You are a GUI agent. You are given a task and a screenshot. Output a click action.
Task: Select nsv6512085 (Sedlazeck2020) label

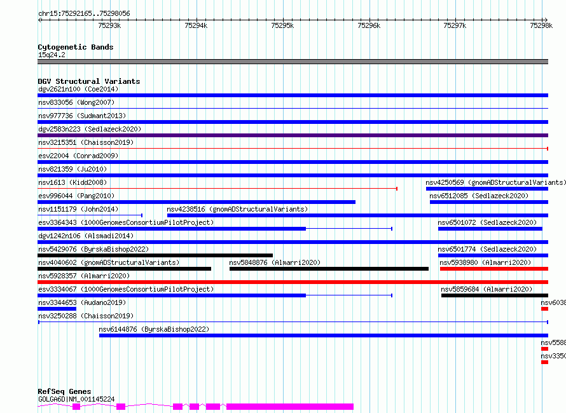point(479,196)
